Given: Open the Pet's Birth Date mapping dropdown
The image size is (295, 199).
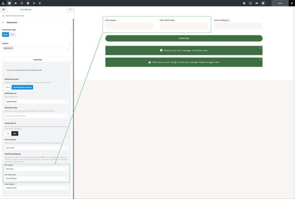Looking at the screenshot, I should tap(37, 178).
